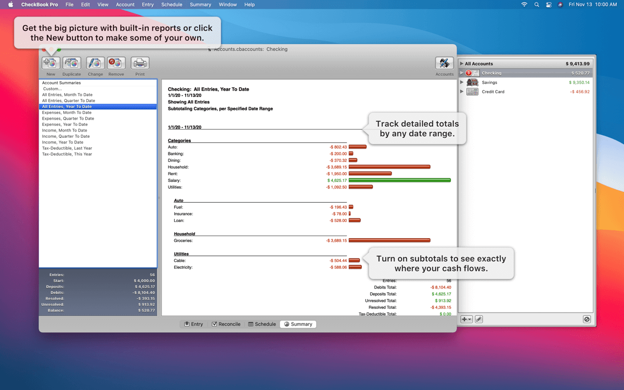This screenshot has height=390, width=624.
Task: Click the menu bar date and time
Action: (593, 5)
